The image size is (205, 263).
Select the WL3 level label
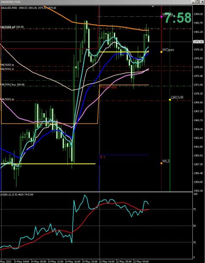[166, 161]
